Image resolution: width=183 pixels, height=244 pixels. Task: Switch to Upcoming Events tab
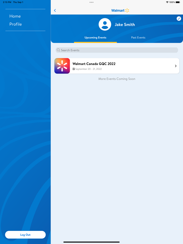[95, 38]
